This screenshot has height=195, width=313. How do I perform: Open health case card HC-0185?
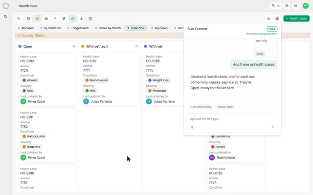pyautogui.click(x=236, y=177)
